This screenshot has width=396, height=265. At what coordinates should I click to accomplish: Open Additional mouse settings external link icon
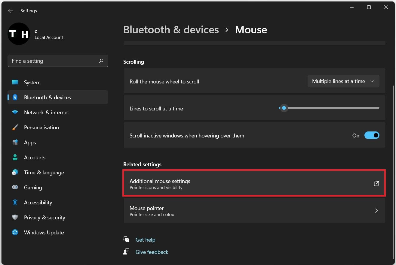point(376,184)
